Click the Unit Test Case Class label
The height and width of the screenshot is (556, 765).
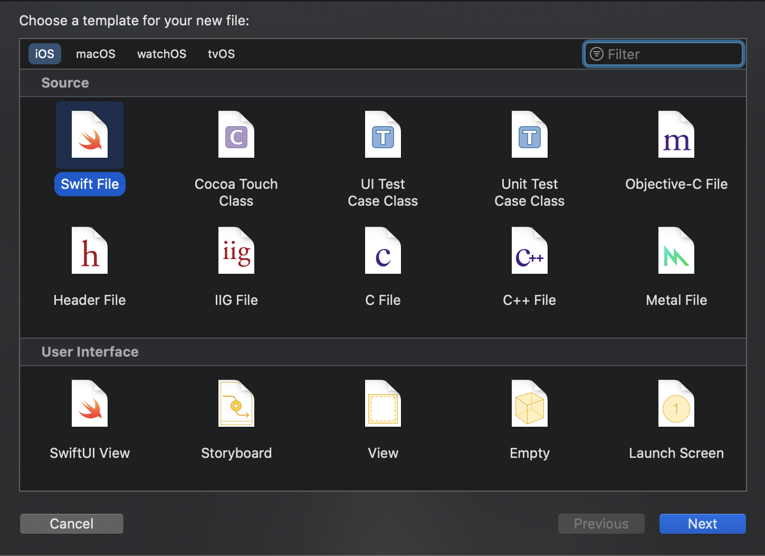pyautogui.click(x=530, y=193)
